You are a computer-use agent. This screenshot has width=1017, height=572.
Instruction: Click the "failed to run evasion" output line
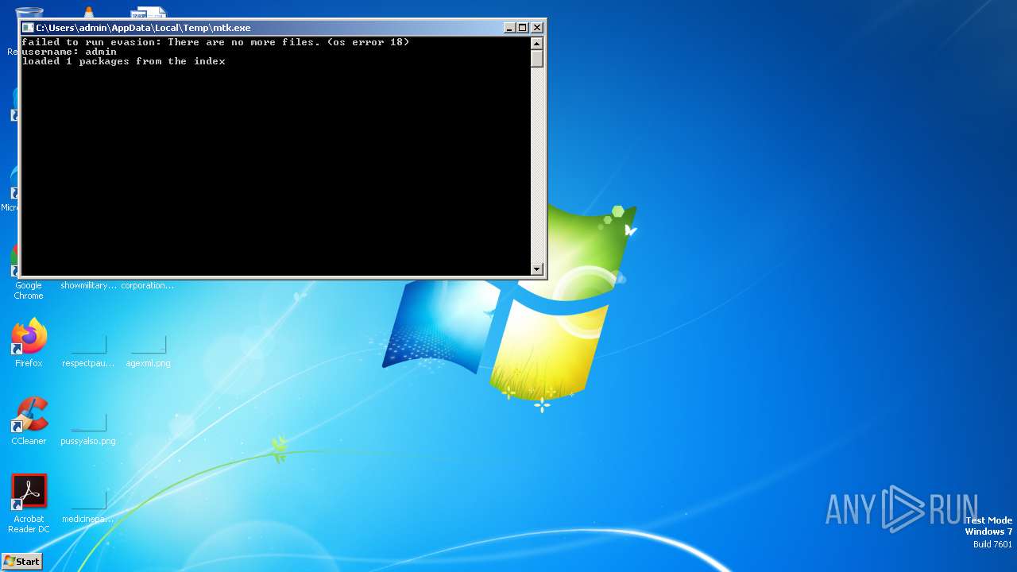(215, 42)
